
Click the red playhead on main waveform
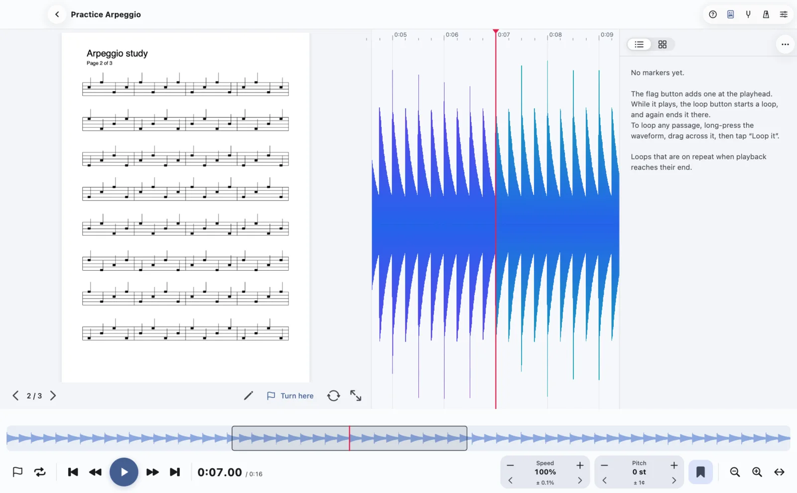click(496, 219)
